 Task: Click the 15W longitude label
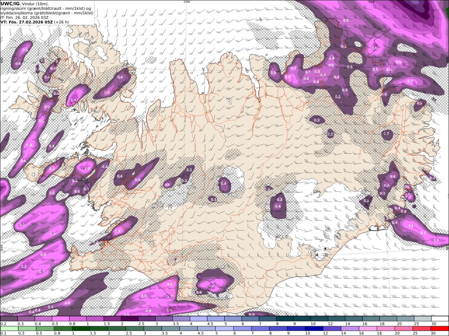pos(371,2)
